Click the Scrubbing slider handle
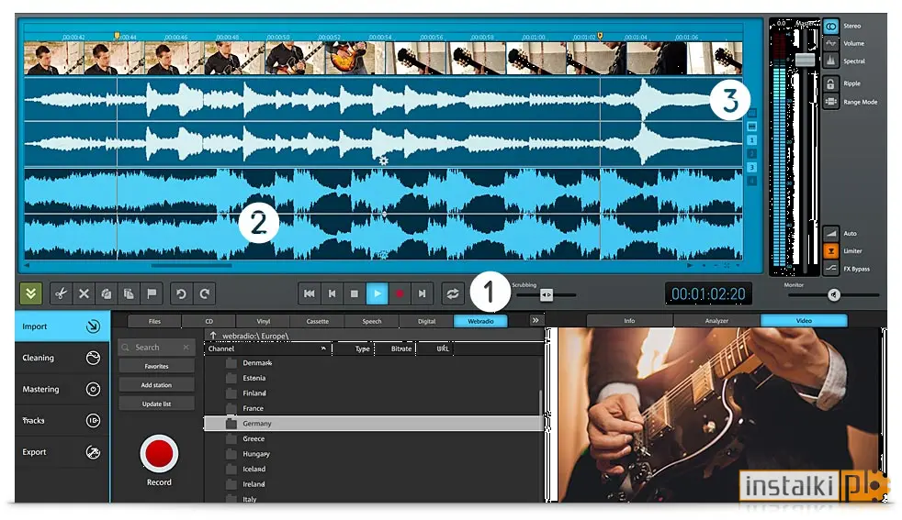The height and width of the screenshot is (520, 902). (547, 294)
